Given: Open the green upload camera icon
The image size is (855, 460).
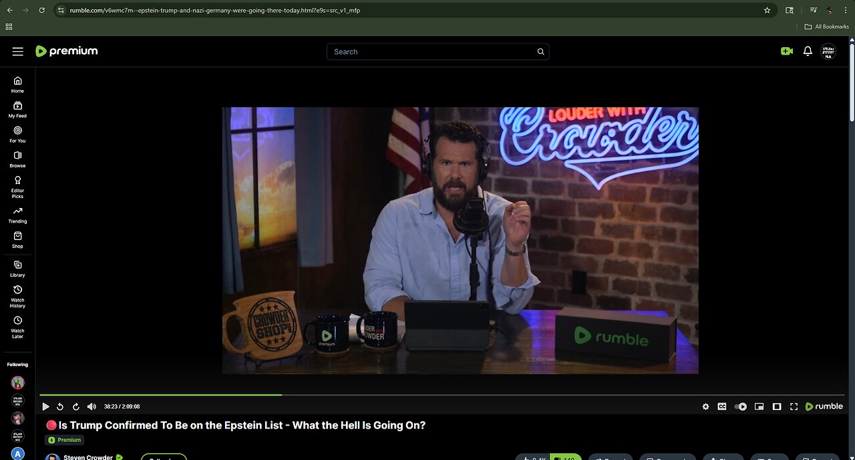Looking at the screenshot, I should click(786, 51).
